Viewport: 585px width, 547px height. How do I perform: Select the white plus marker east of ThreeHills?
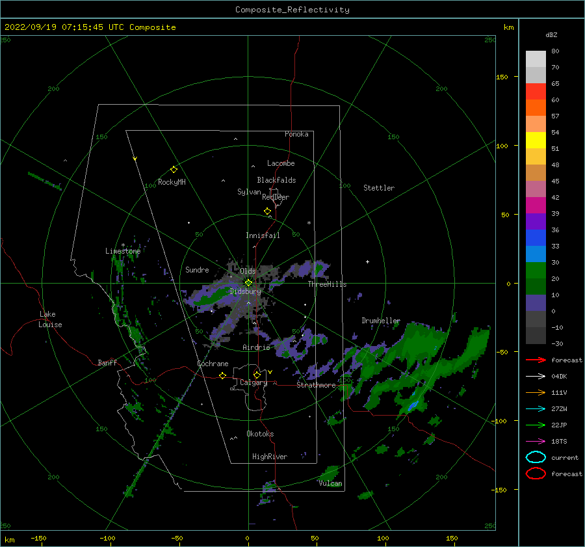point(367,261)
